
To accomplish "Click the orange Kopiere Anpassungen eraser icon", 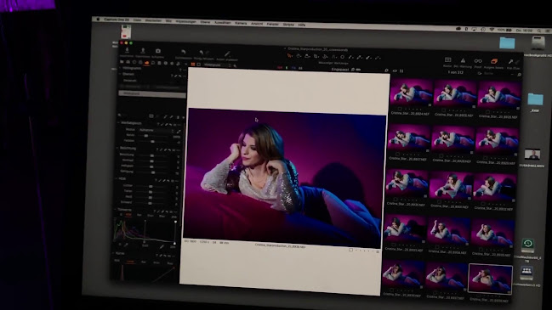I will click(x=494, y=62).
